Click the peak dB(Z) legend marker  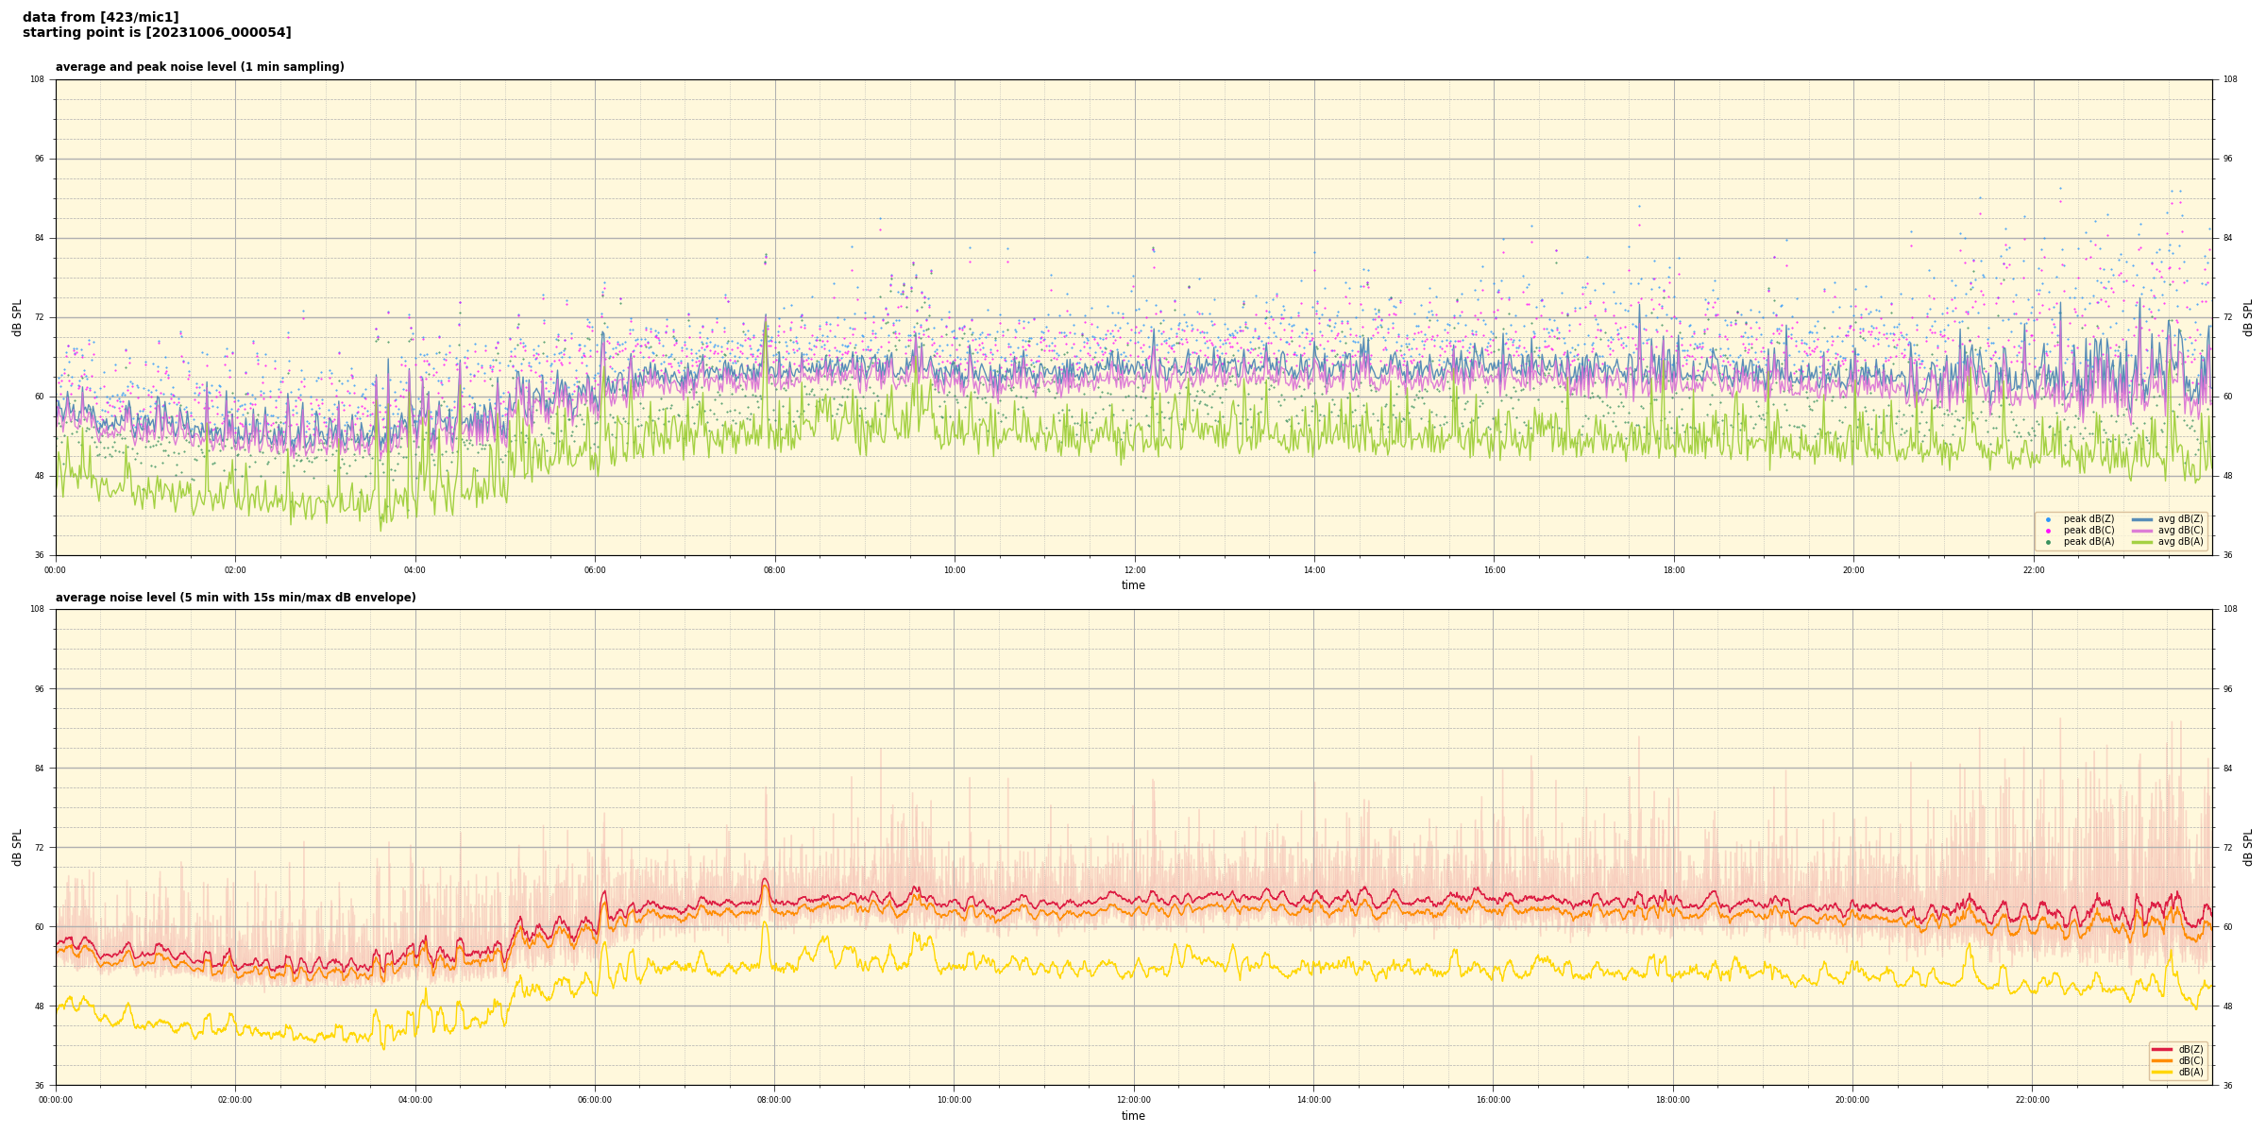tap(2048, 519)
